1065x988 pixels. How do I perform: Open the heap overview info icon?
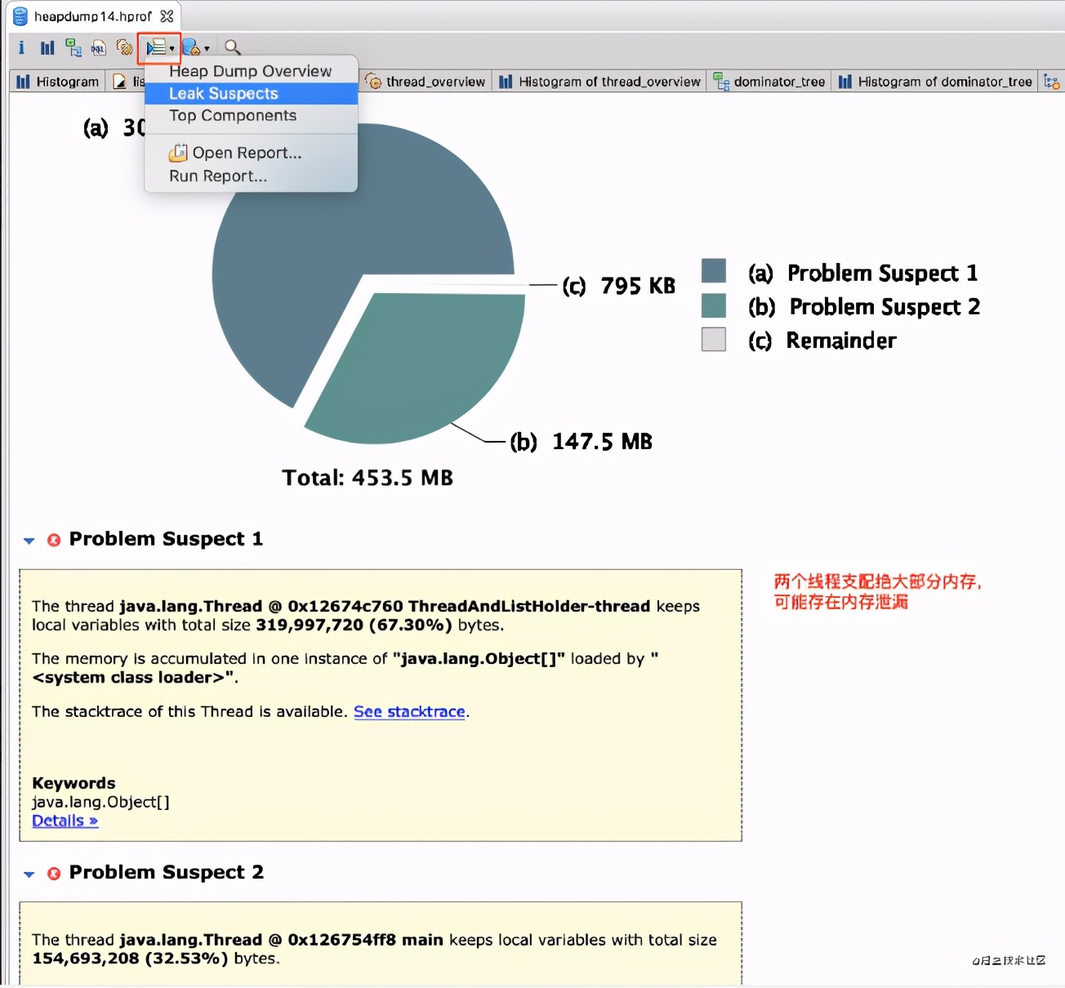(x=21, y=47)
